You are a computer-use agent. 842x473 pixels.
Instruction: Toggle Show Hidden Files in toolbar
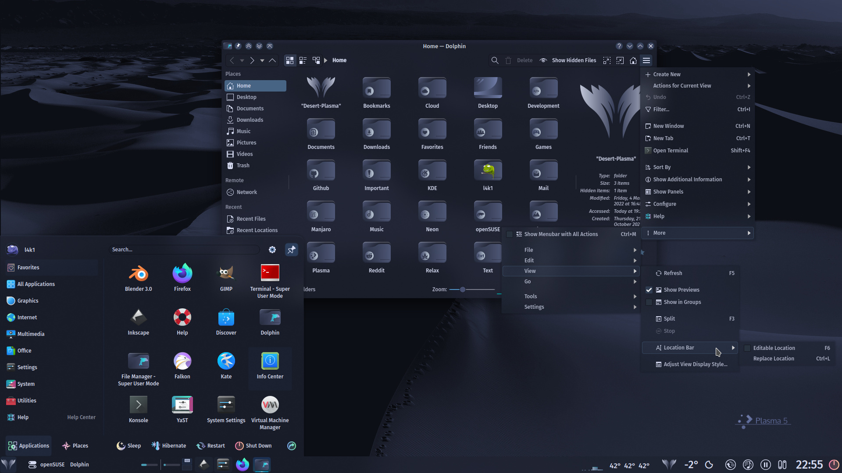click(x=568, y=60)
